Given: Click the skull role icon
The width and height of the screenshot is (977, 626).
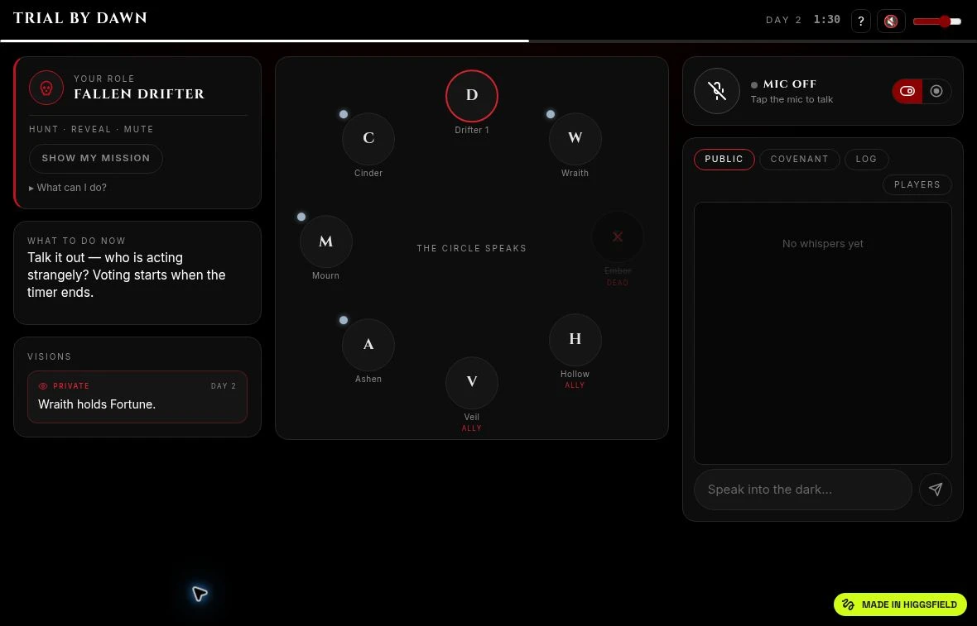Looking at the screenshot, I should [x=46, y=88].
